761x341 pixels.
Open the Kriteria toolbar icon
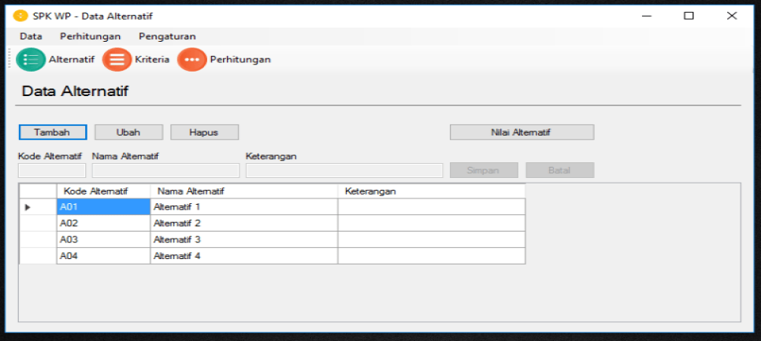coord(117,60)
